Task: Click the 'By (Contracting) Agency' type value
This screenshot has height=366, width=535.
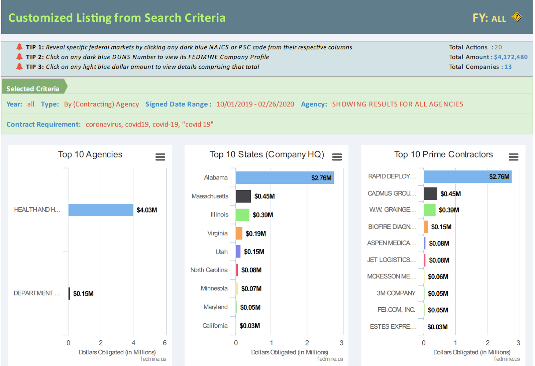Action: [x=101, y=104]
